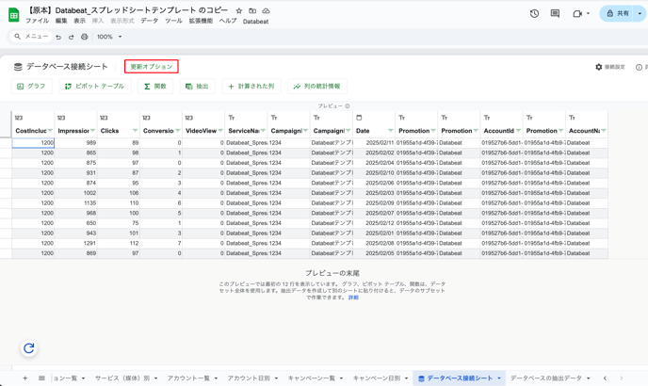Open the 100% zoom dropdown
Screen dimensions: 648x386
coord(109,37)
